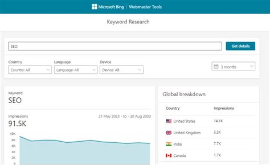
Task: Click the 10K y-axis label
Action: point(13,134)
